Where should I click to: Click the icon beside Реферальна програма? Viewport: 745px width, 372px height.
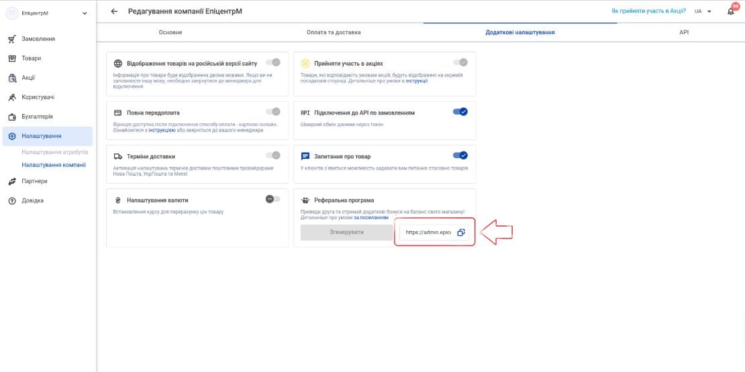pos(305,200)
